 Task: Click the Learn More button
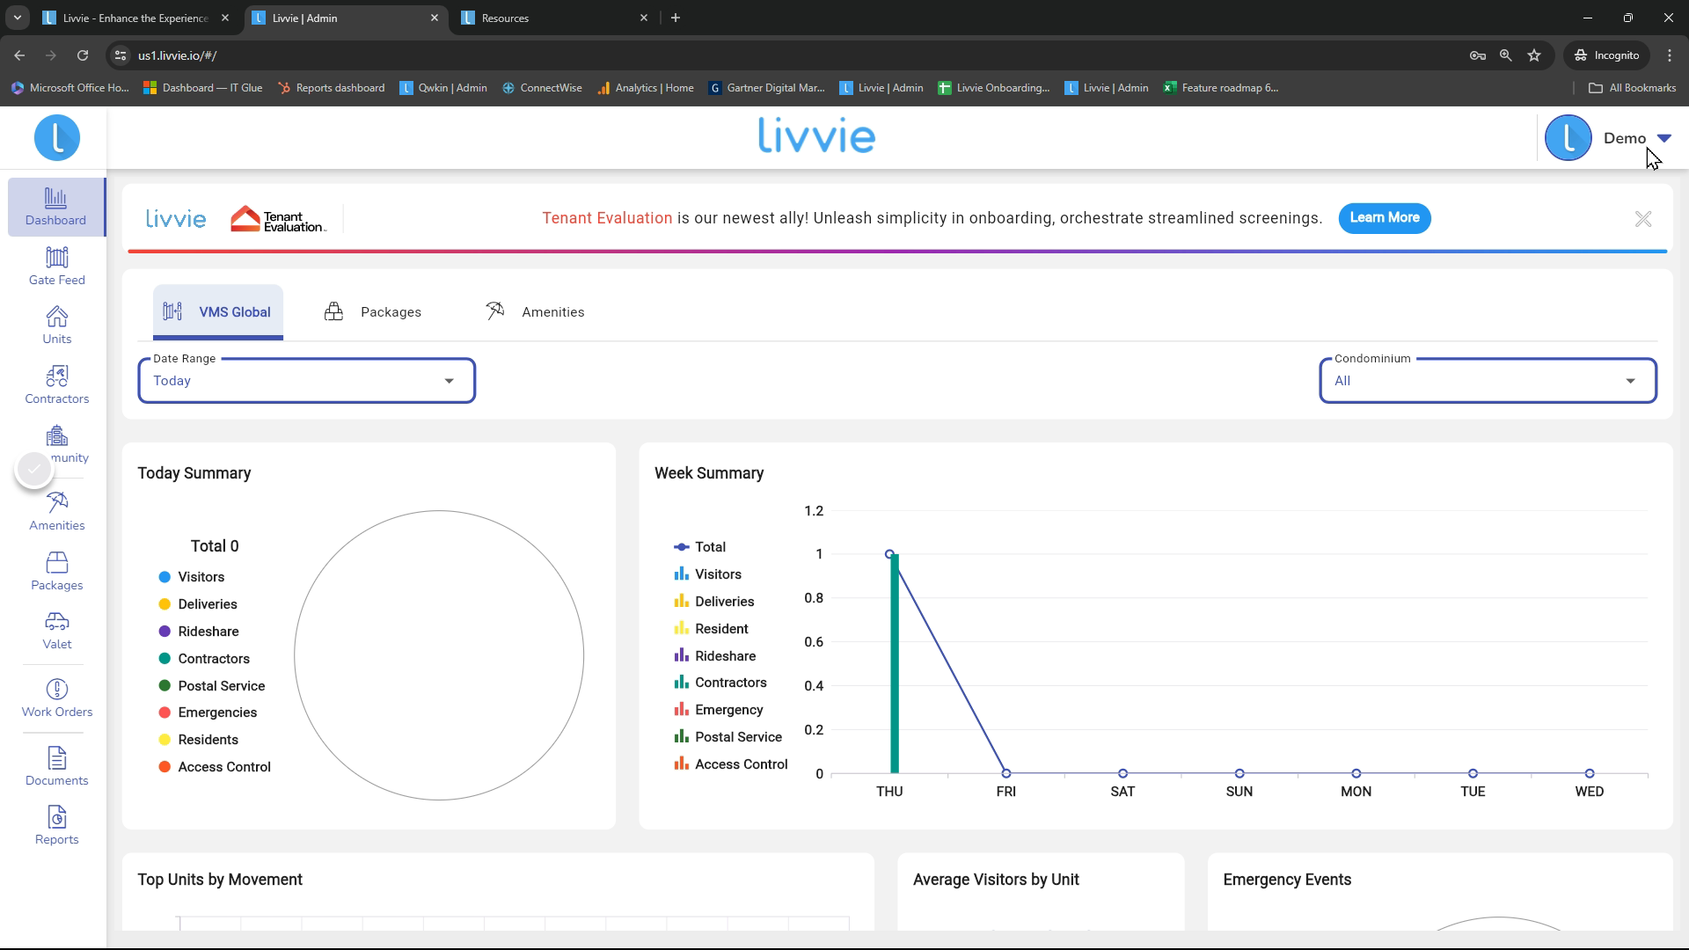tap(1385, 218)
